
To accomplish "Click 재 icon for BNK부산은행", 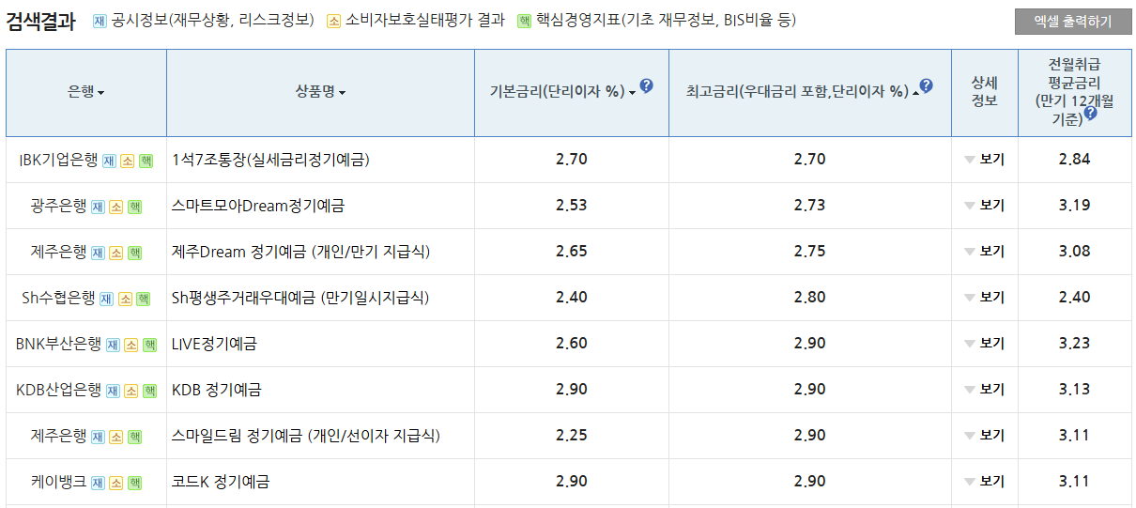I will (x=113, y=345).
